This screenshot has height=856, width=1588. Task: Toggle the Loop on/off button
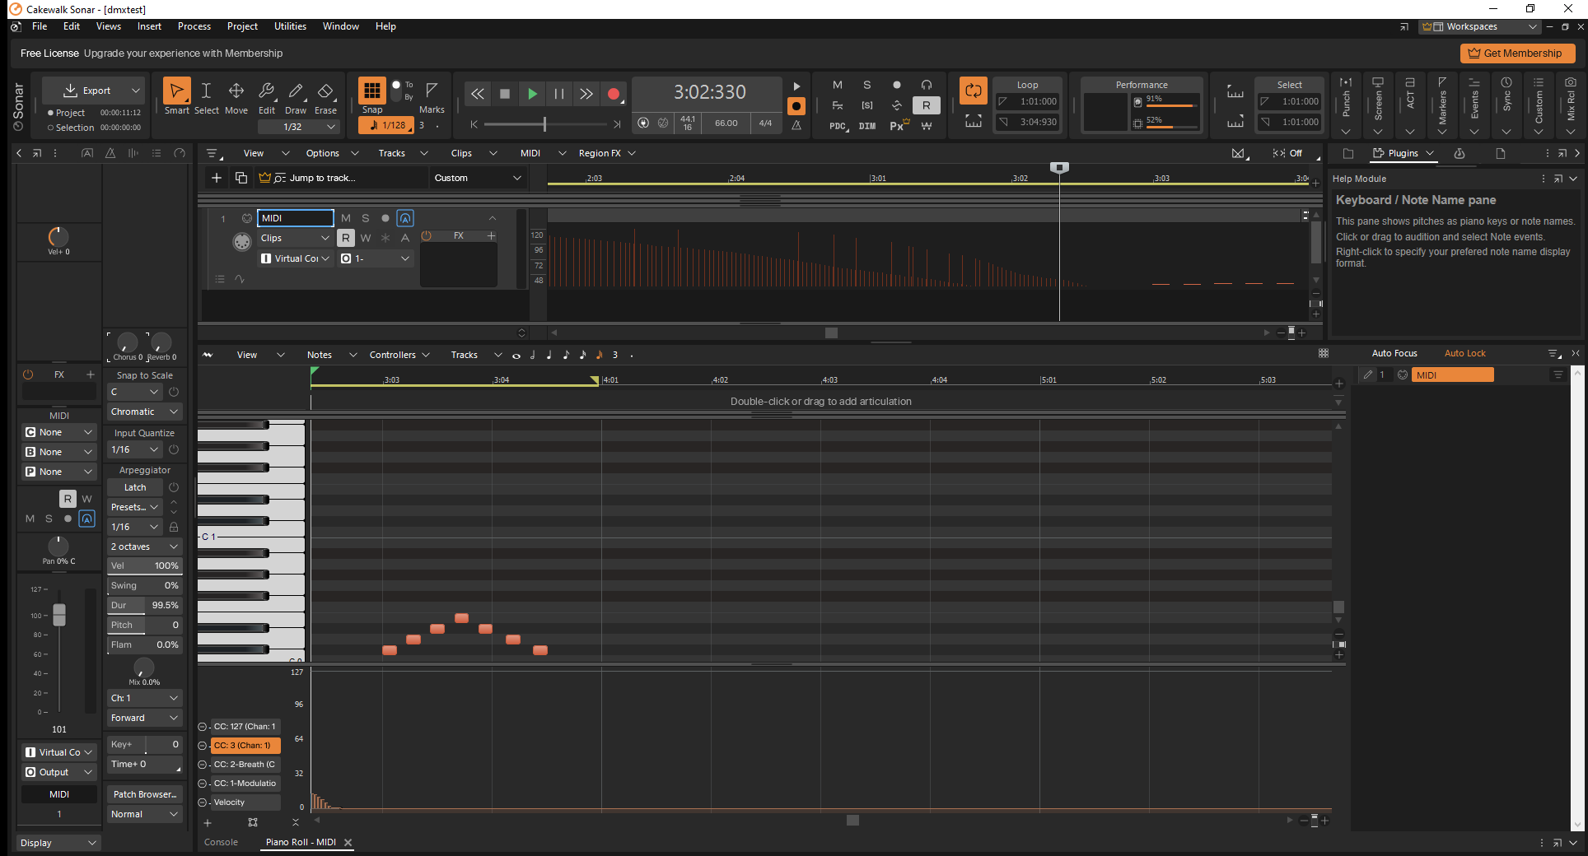click(973, 91)
